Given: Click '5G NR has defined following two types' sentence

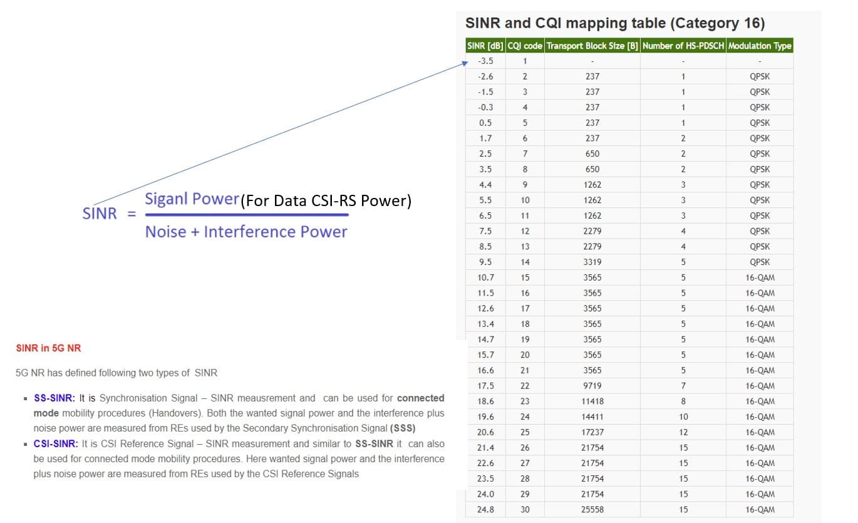Looking at the screenshot, I should (x=116, y=373).
